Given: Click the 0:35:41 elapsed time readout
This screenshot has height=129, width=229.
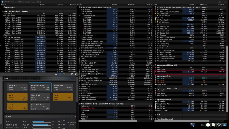Looking at the screenshot, I should [203, 125].
